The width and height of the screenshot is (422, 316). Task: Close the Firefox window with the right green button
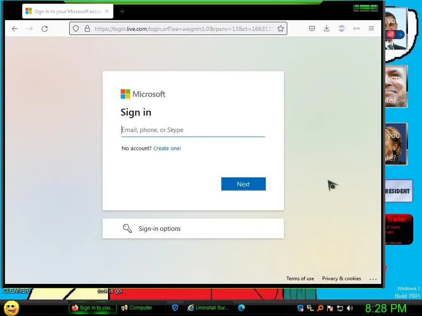point(374,7)
